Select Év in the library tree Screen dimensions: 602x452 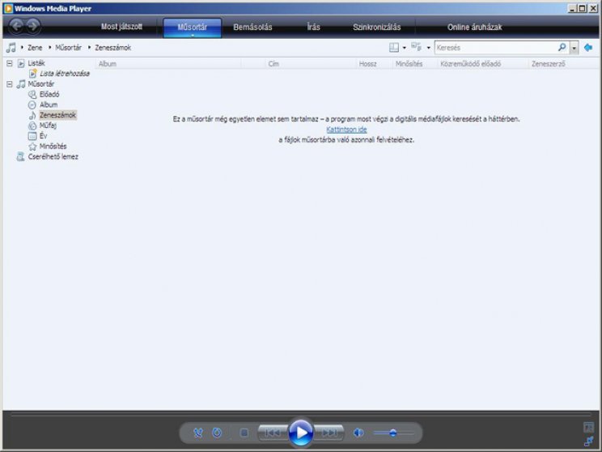point(43,136)
